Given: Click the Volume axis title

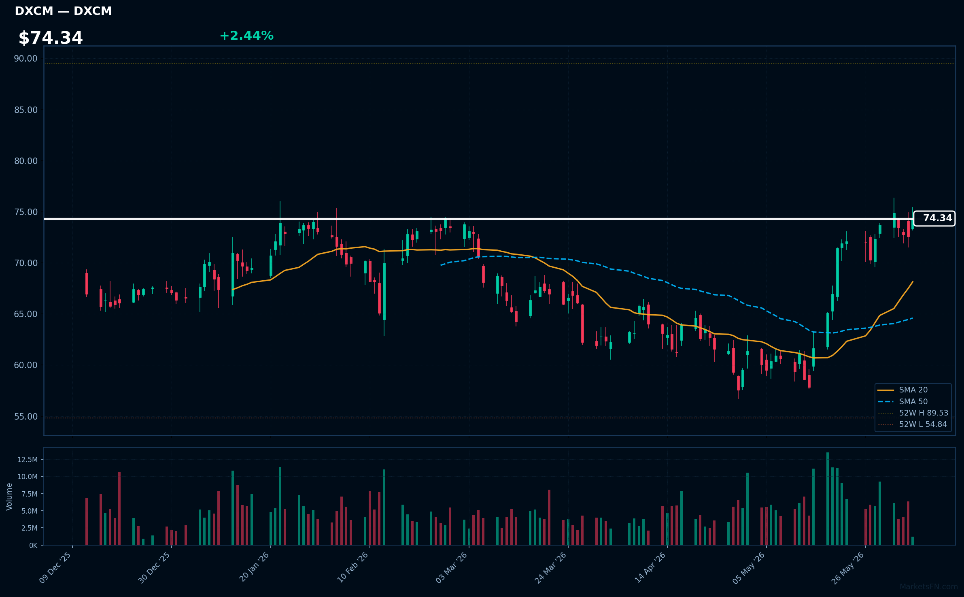Looking at the screenshot, I should 9,497.
